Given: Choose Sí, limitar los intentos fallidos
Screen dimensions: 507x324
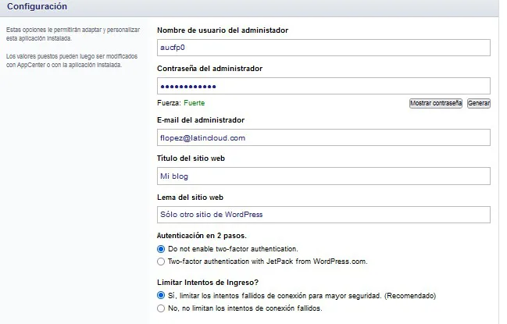Looking at the screenshot, I should tap(161, 296).
